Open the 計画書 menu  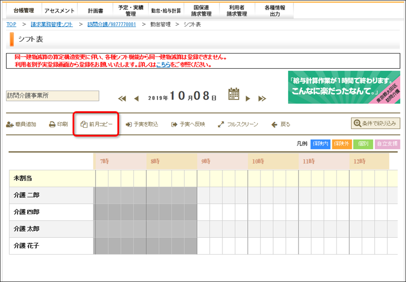(95, 11)
